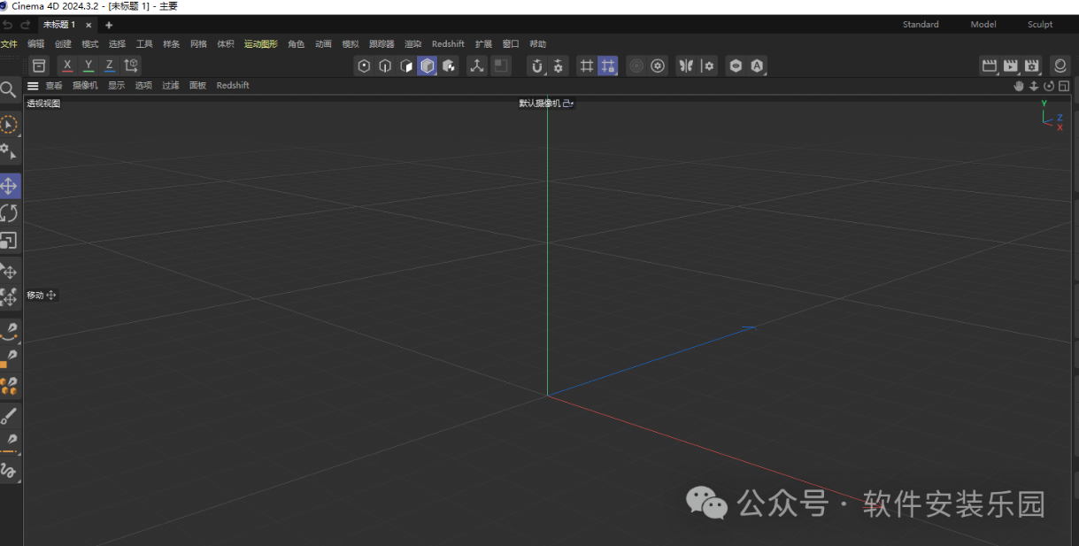Toggle the X axis lock
This screenshot has width=1079, height=546.
tap(67, 65)
